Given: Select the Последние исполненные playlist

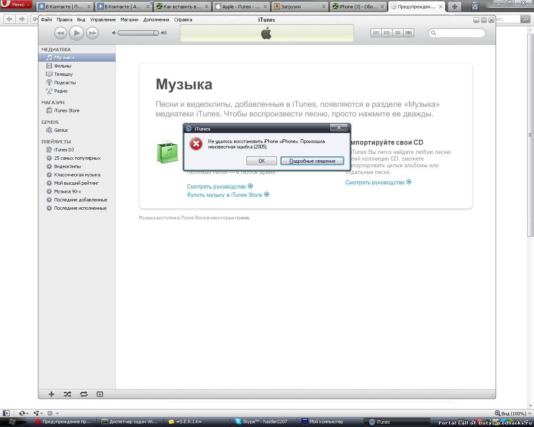Looking at the screenshot, I should (x=77, y=208).
